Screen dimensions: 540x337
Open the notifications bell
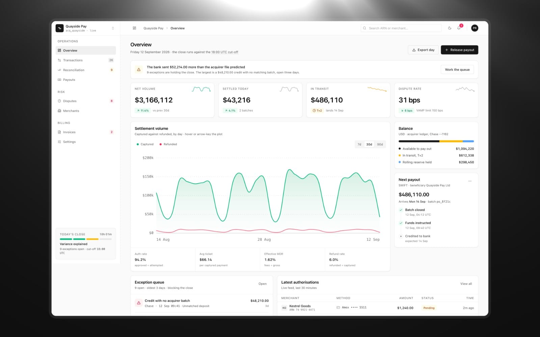(459, 28)
